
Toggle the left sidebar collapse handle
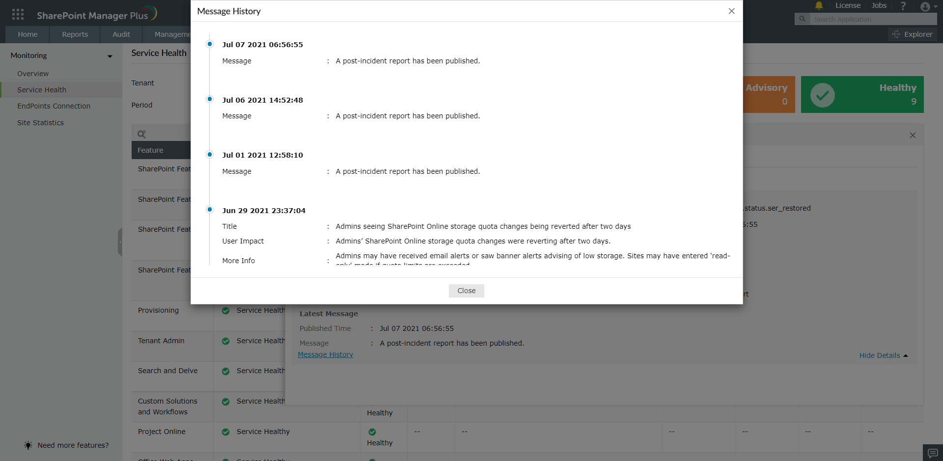click(x=121, y=242)
